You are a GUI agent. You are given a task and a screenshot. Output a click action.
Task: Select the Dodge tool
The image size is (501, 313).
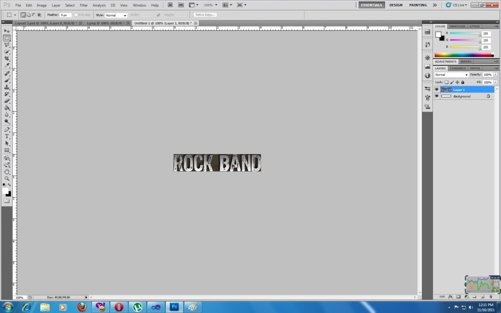(7, 121)
